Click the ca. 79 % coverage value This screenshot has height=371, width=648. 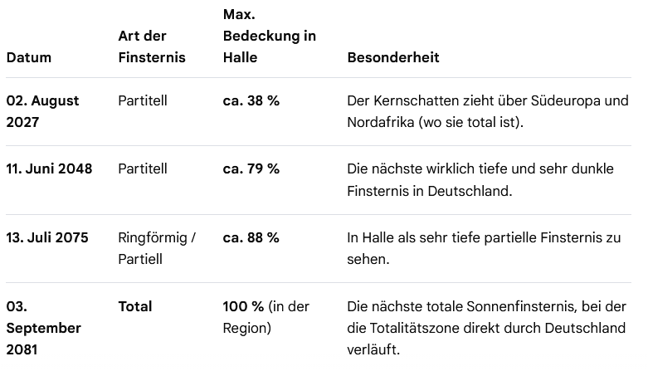(251, 168)
